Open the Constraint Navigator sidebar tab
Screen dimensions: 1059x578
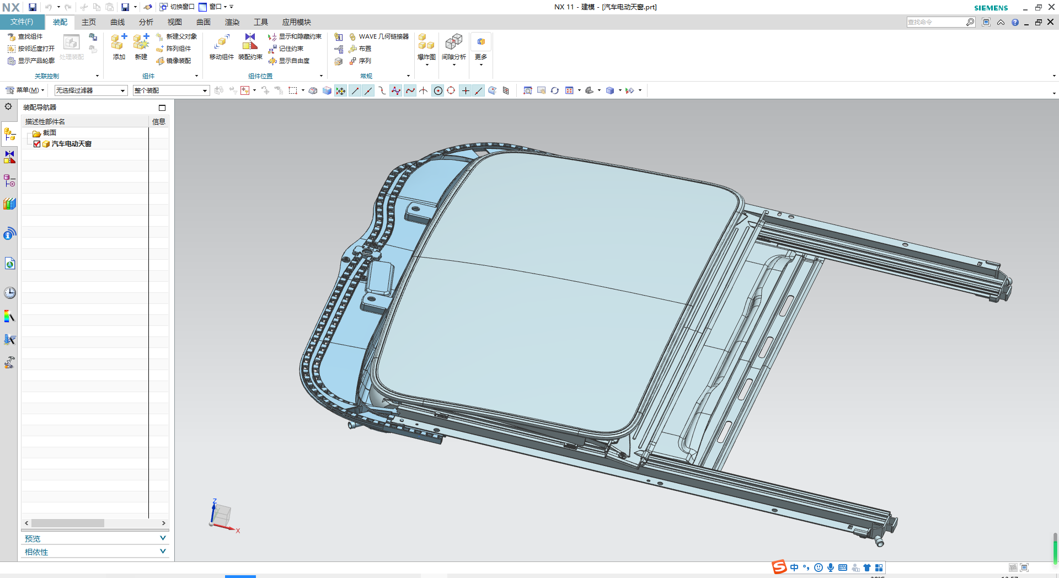click(9, 158)
